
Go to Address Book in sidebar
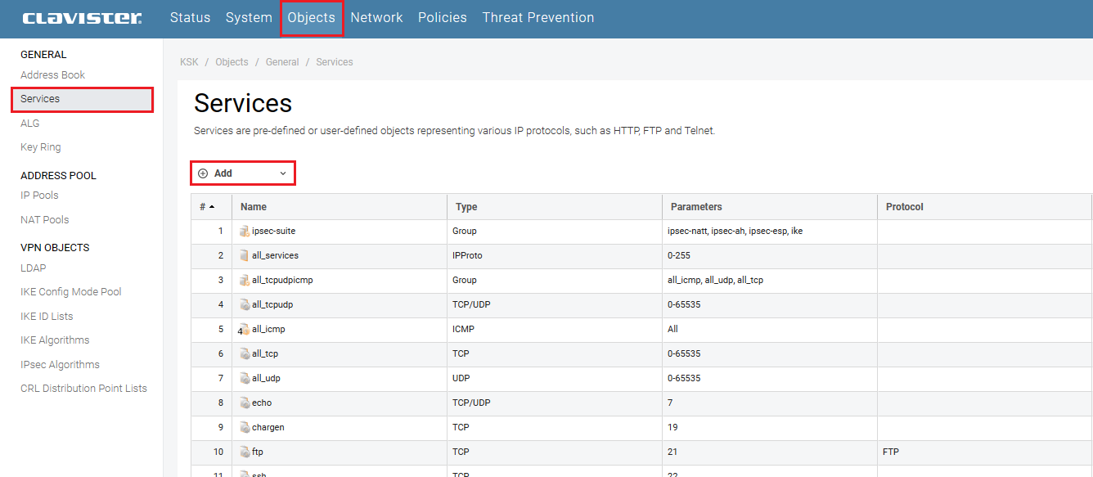[x=52, y=75]
